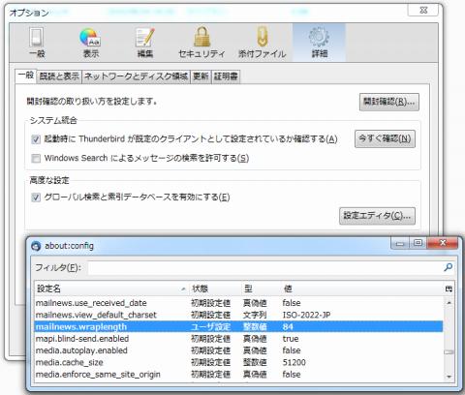
Task: Switch to the 既読と表示 tab
Action: (x=59, y=76)
